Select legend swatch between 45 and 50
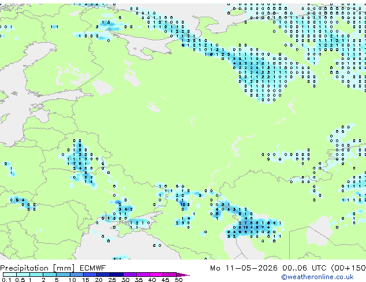The image size is (366, 282). pos(170,275)
